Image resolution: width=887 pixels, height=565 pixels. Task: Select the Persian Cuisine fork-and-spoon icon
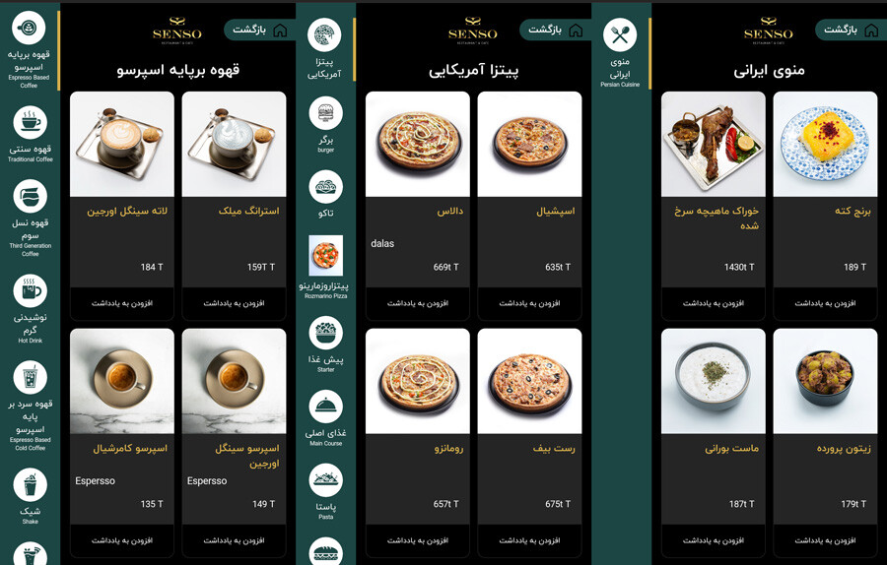pyautogui.click(x=620, y=35)
